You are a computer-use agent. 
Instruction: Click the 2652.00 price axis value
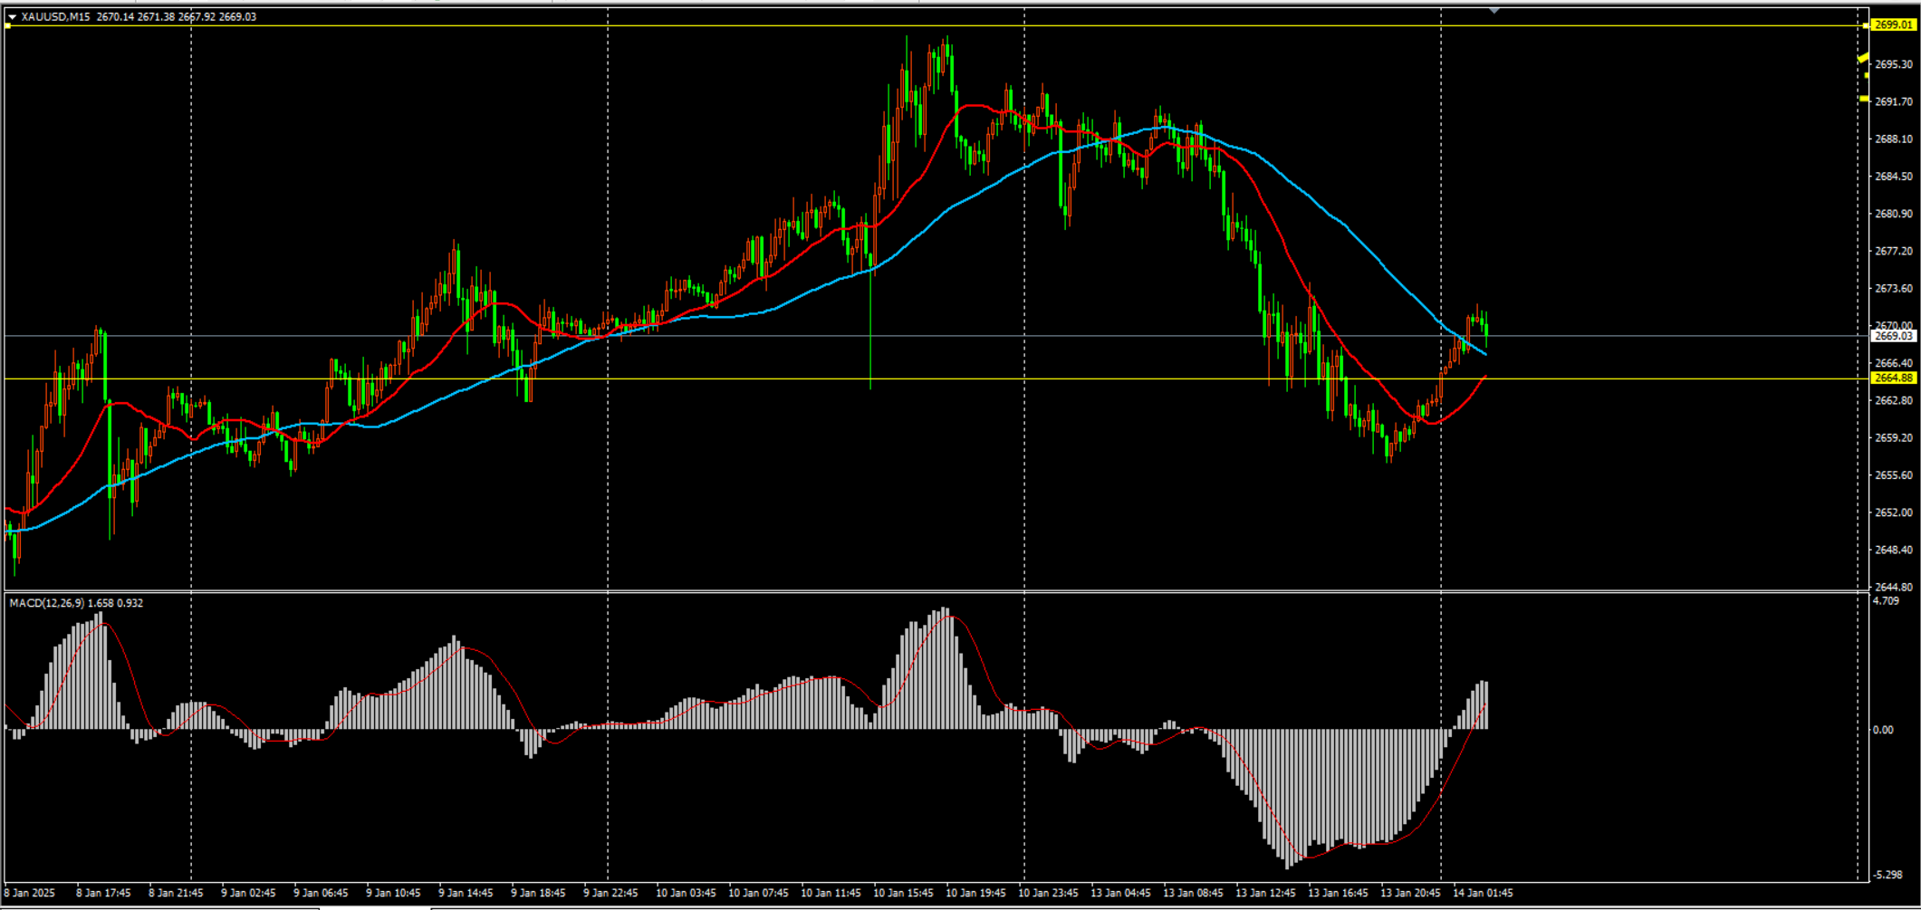1894,512
